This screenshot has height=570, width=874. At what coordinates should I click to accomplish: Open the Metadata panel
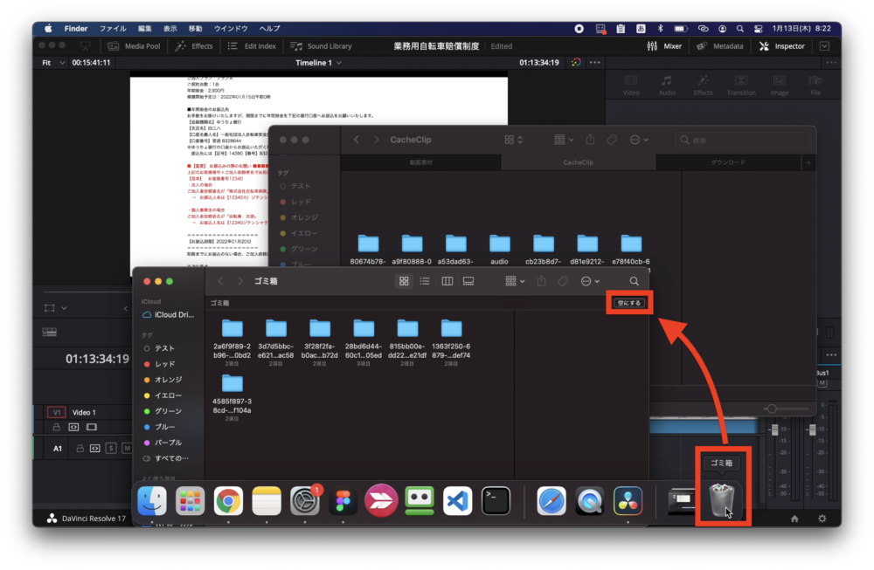tap(720, 46)
